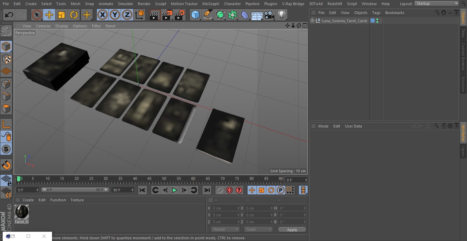Select Luna_Somnia_Tarot_Cards object
Viewport: 467px width, 241px height.
click(x=344, y=21)
